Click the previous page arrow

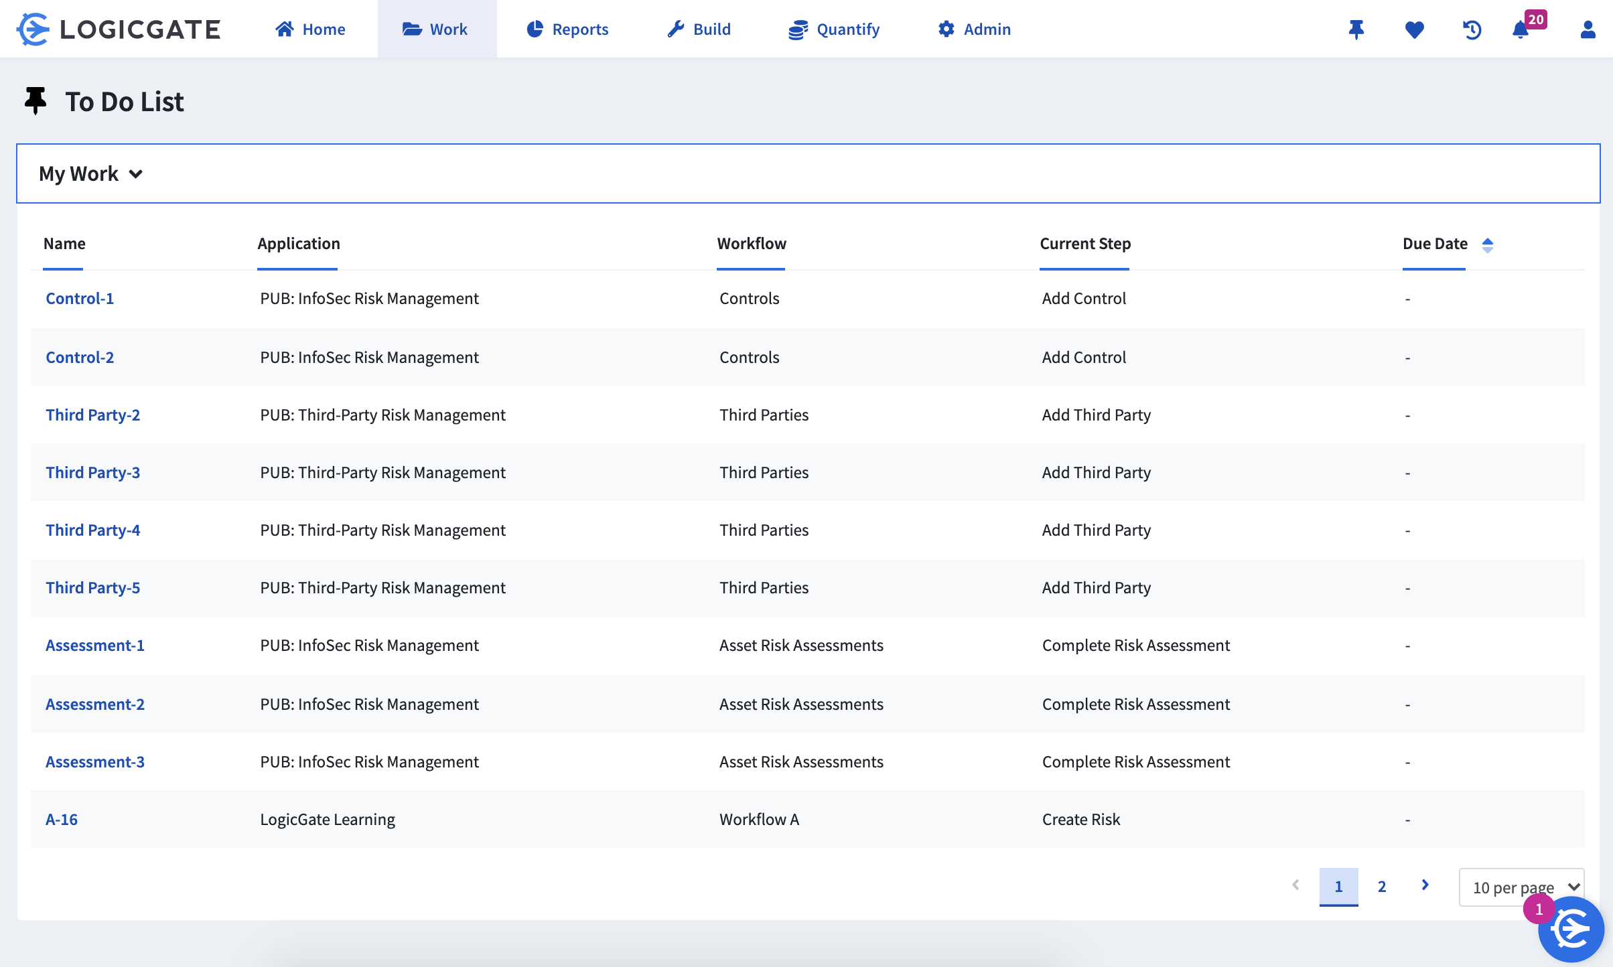(1295, 885)
